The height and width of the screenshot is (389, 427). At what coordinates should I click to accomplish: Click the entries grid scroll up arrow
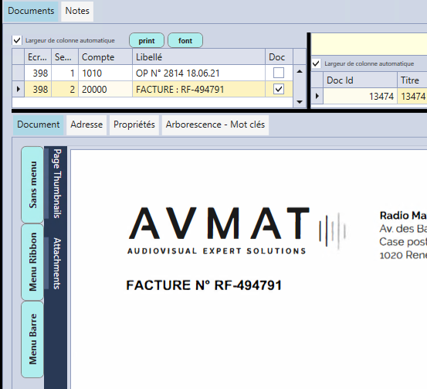tap(300, 71)
